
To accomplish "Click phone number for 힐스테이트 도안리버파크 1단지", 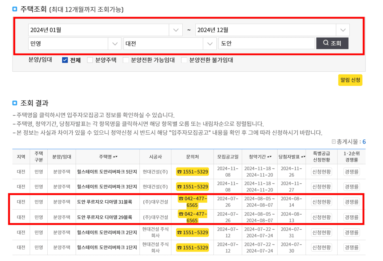I will click(192, 248).
